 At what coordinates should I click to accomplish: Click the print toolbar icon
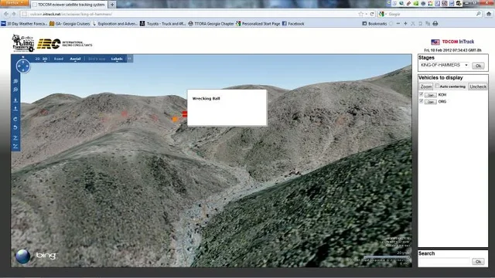point(435,24)
